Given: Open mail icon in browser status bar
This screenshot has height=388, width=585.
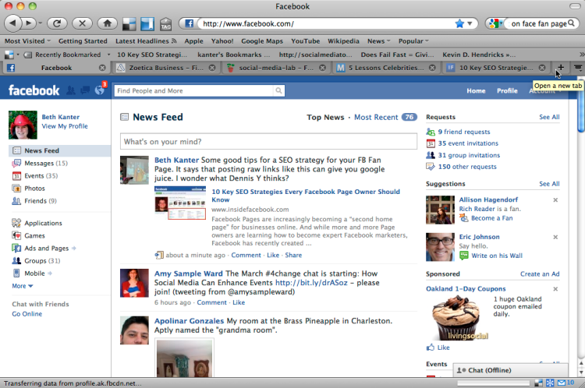Looking at the screenshot, I should [x=561, y=383].
